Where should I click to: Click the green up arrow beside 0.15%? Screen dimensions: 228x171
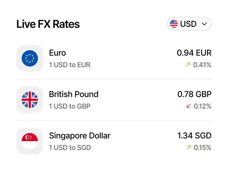pyautogui.click(x=188, y=148)
